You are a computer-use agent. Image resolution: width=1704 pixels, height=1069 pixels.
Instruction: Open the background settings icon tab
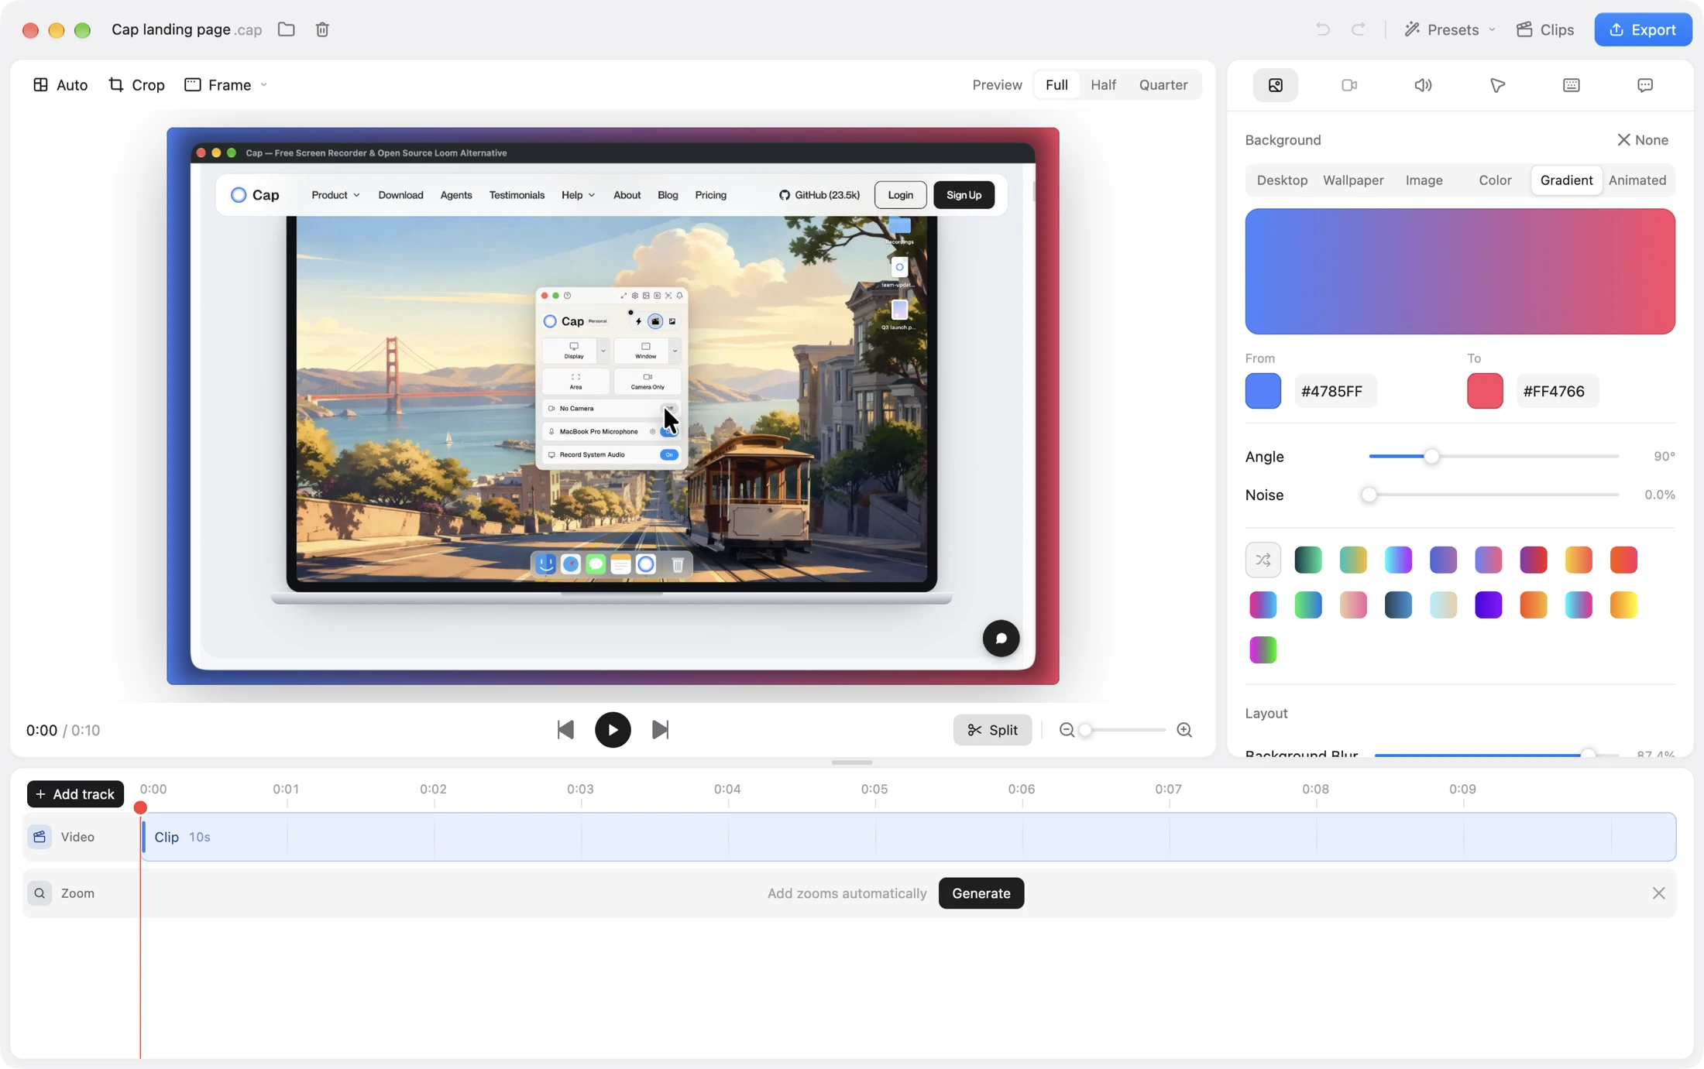click(x=1275, y=85)
